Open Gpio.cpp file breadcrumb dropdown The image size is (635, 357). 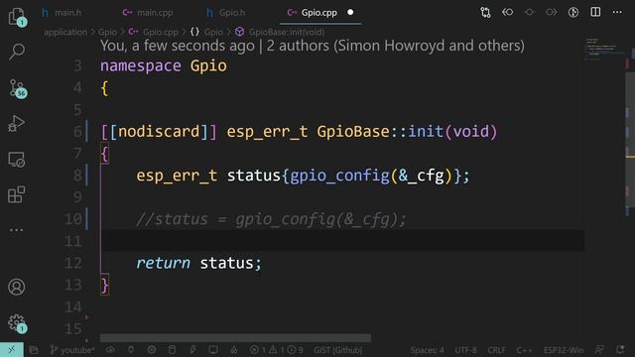[154, 32]
